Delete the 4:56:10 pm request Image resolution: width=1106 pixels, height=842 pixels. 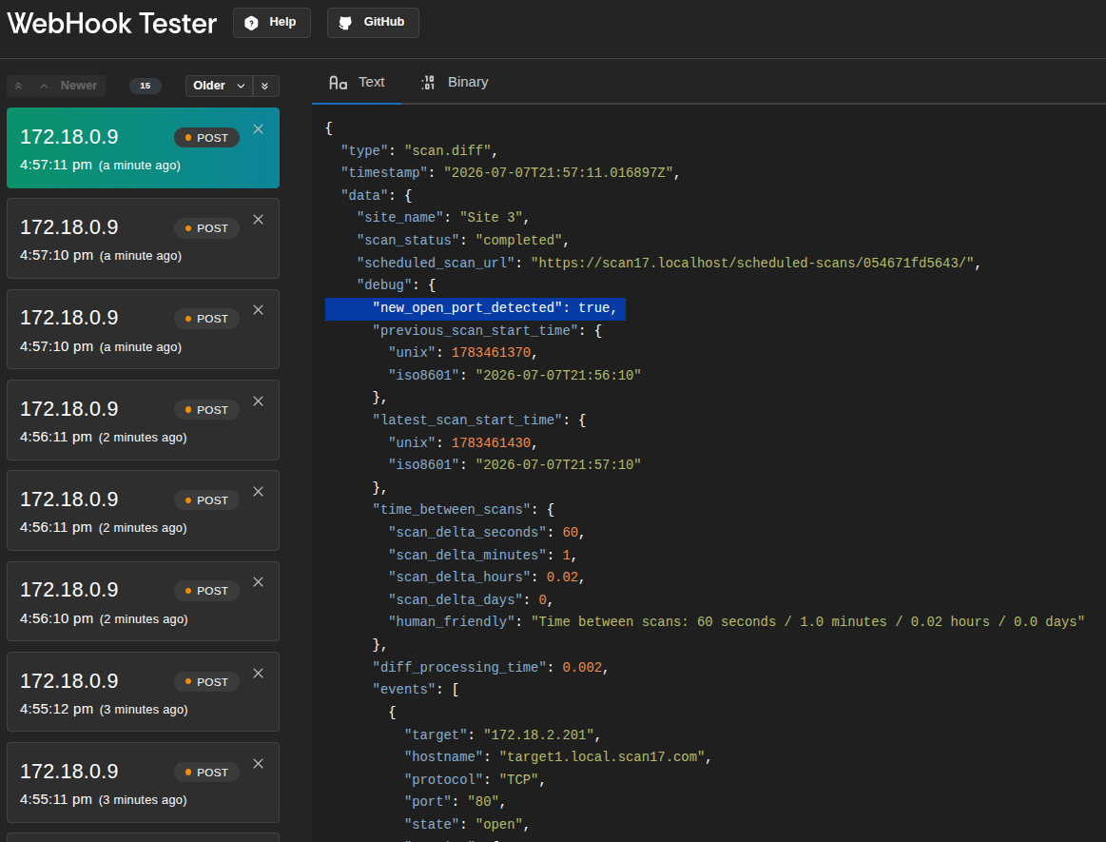tap(258, 582)
